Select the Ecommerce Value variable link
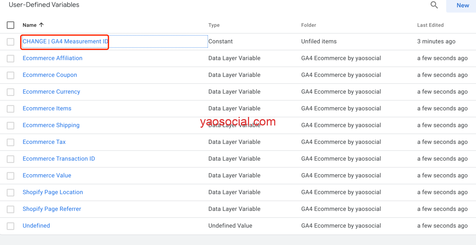 (x=47, y=175)
